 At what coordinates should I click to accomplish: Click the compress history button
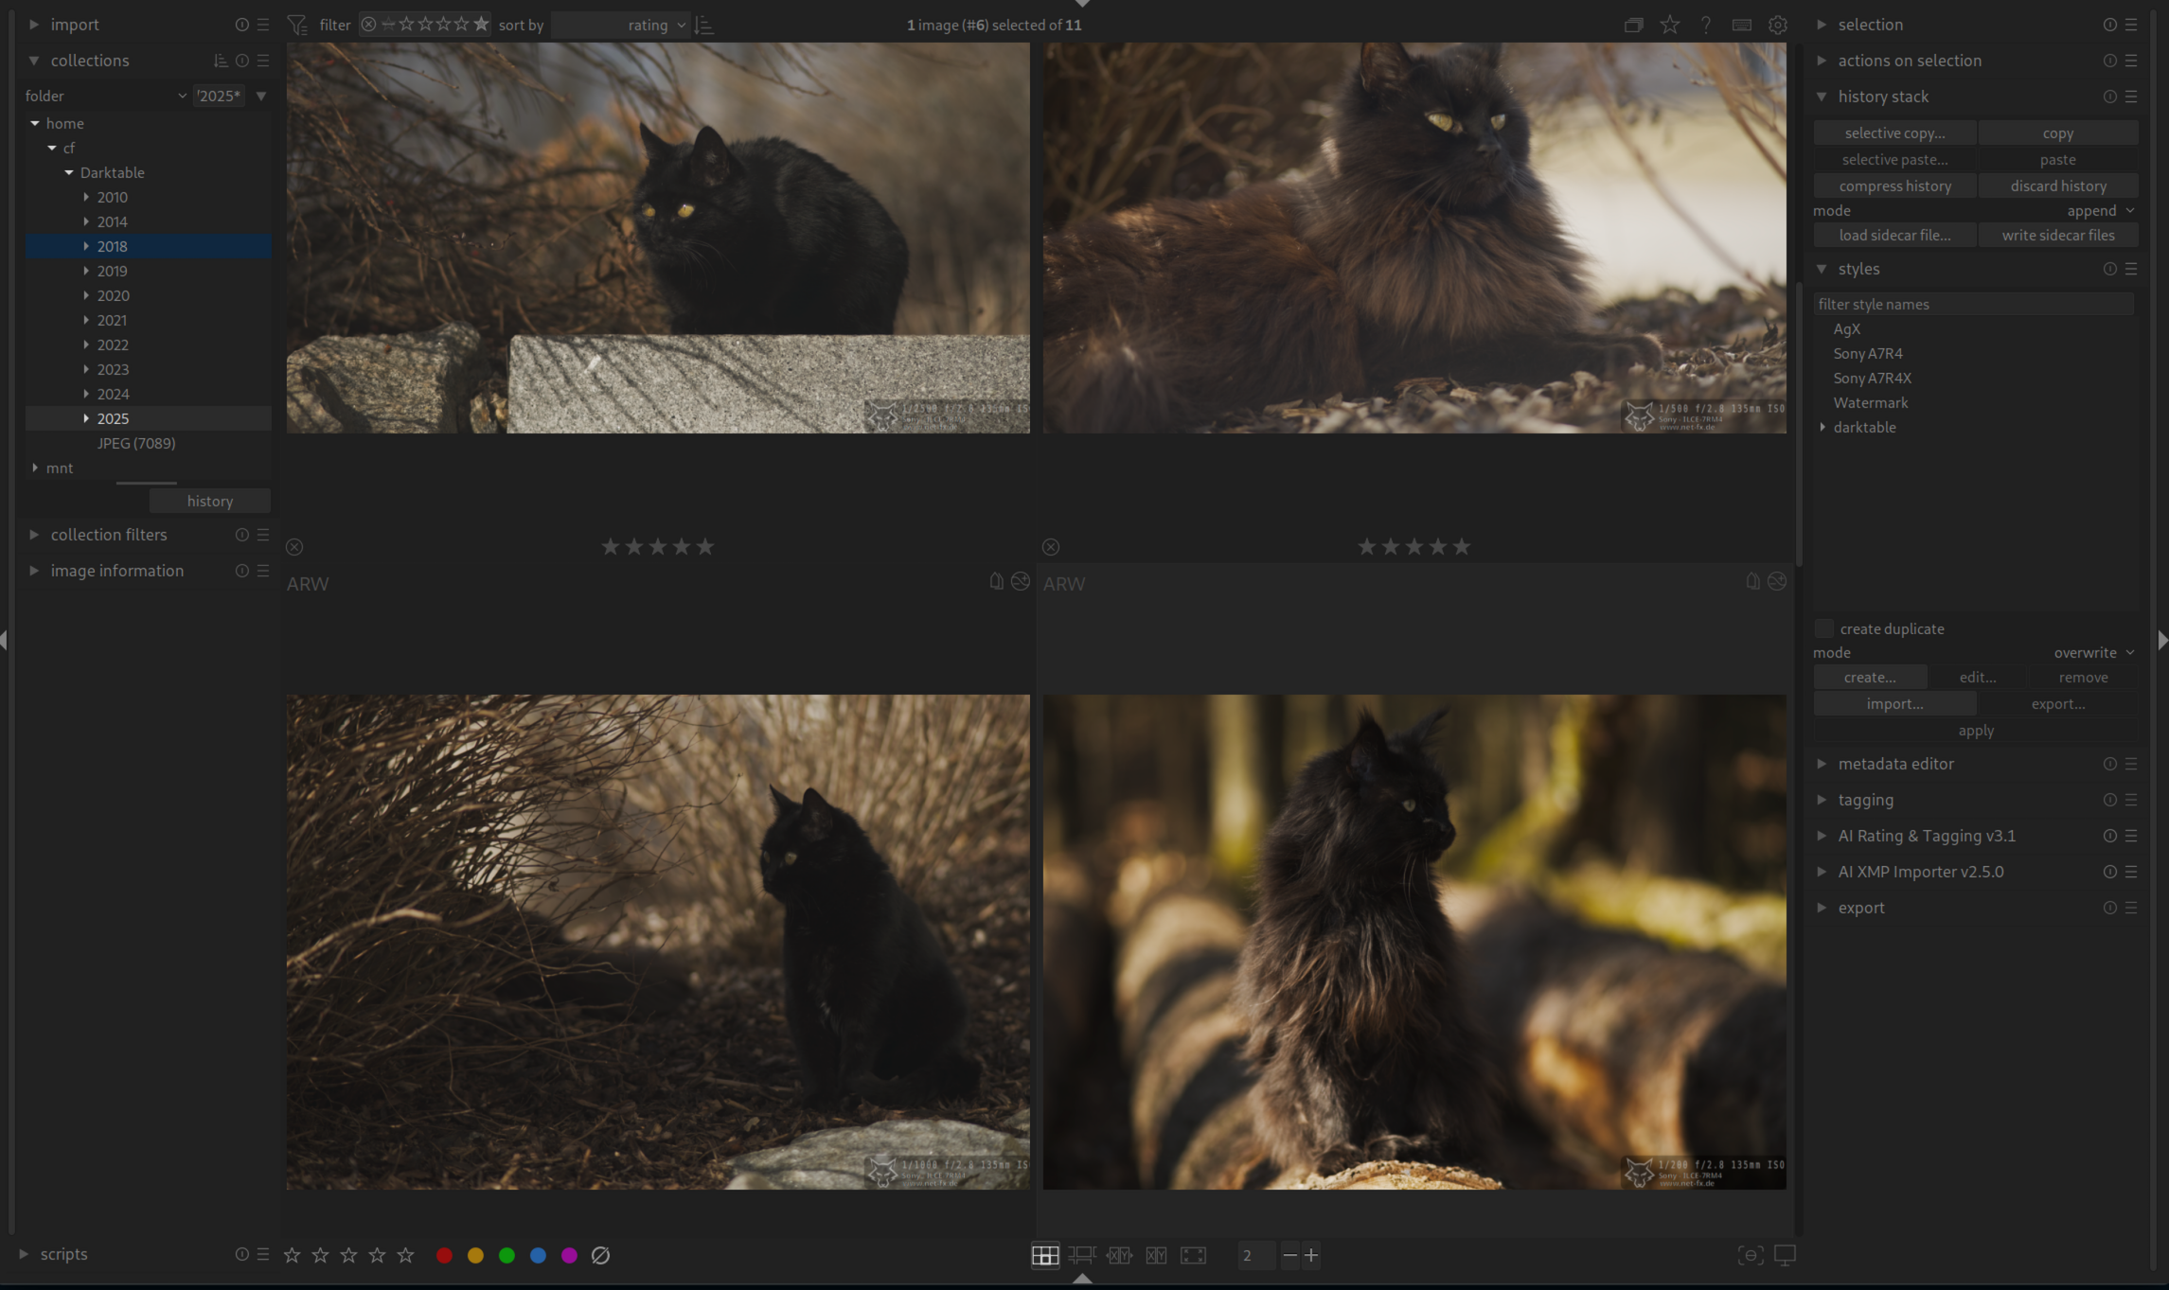[1894, 186]
